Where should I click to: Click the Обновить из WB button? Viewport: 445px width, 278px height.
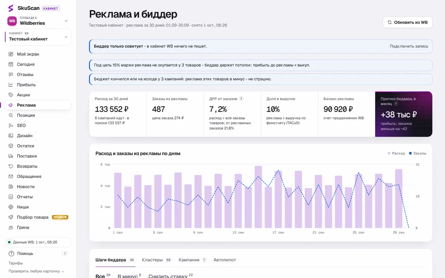(x=408, y=22)
